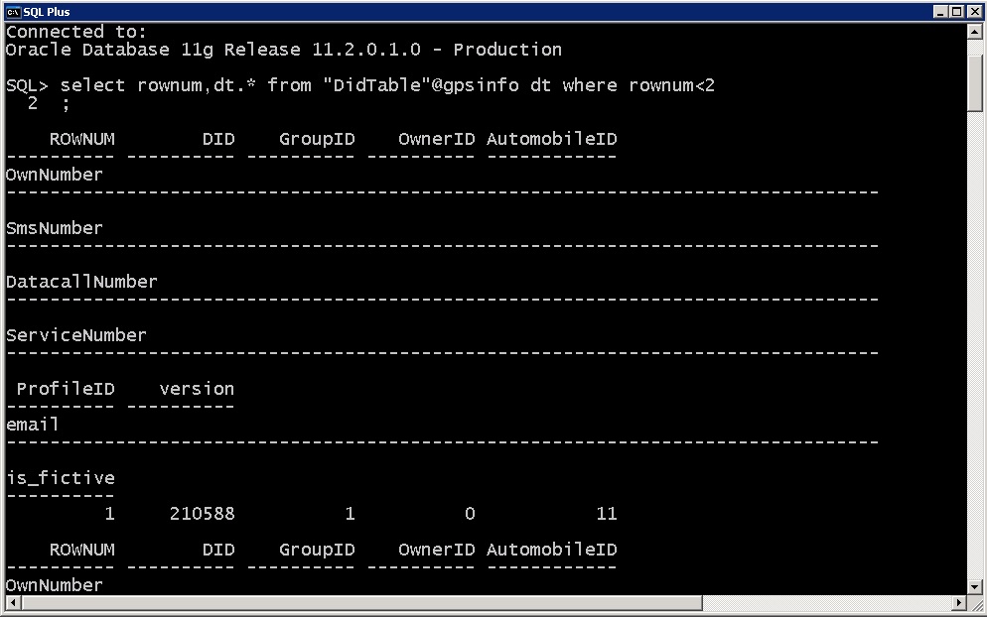Click the vertical scrollbar up arrow

[x=974, y=32]
